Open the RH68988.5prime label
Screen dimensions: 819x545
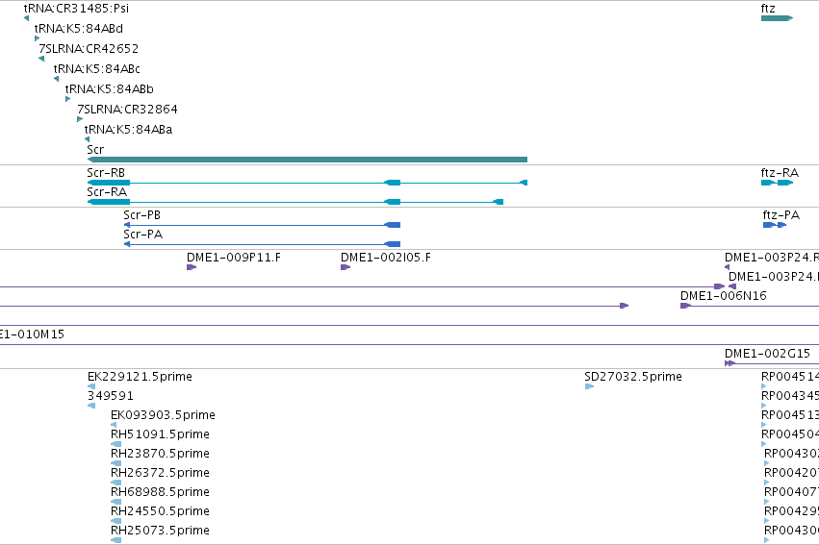coord(160,492)
